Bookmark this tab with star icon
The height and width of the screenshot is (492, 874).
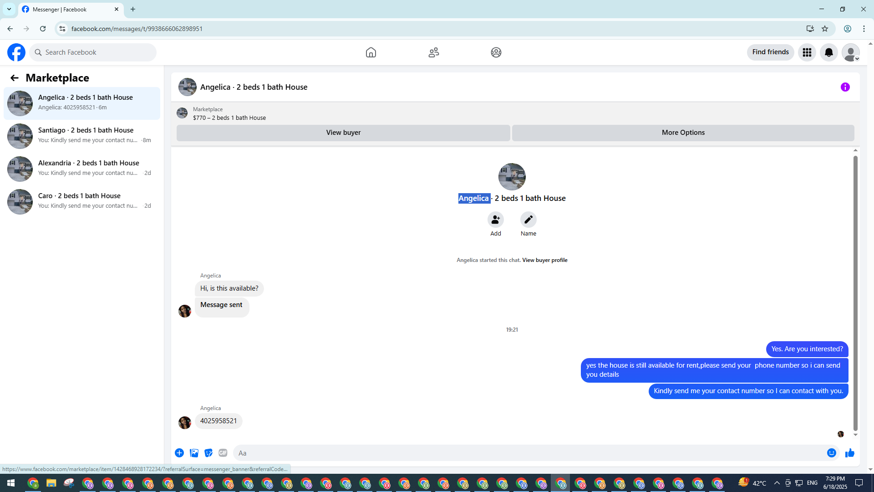tap(825, 29)
